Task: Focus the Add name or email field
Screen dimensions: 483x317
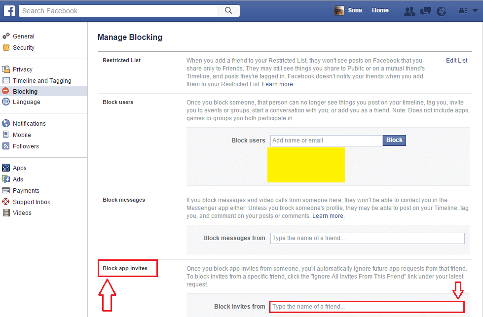Action: (327, 141)
